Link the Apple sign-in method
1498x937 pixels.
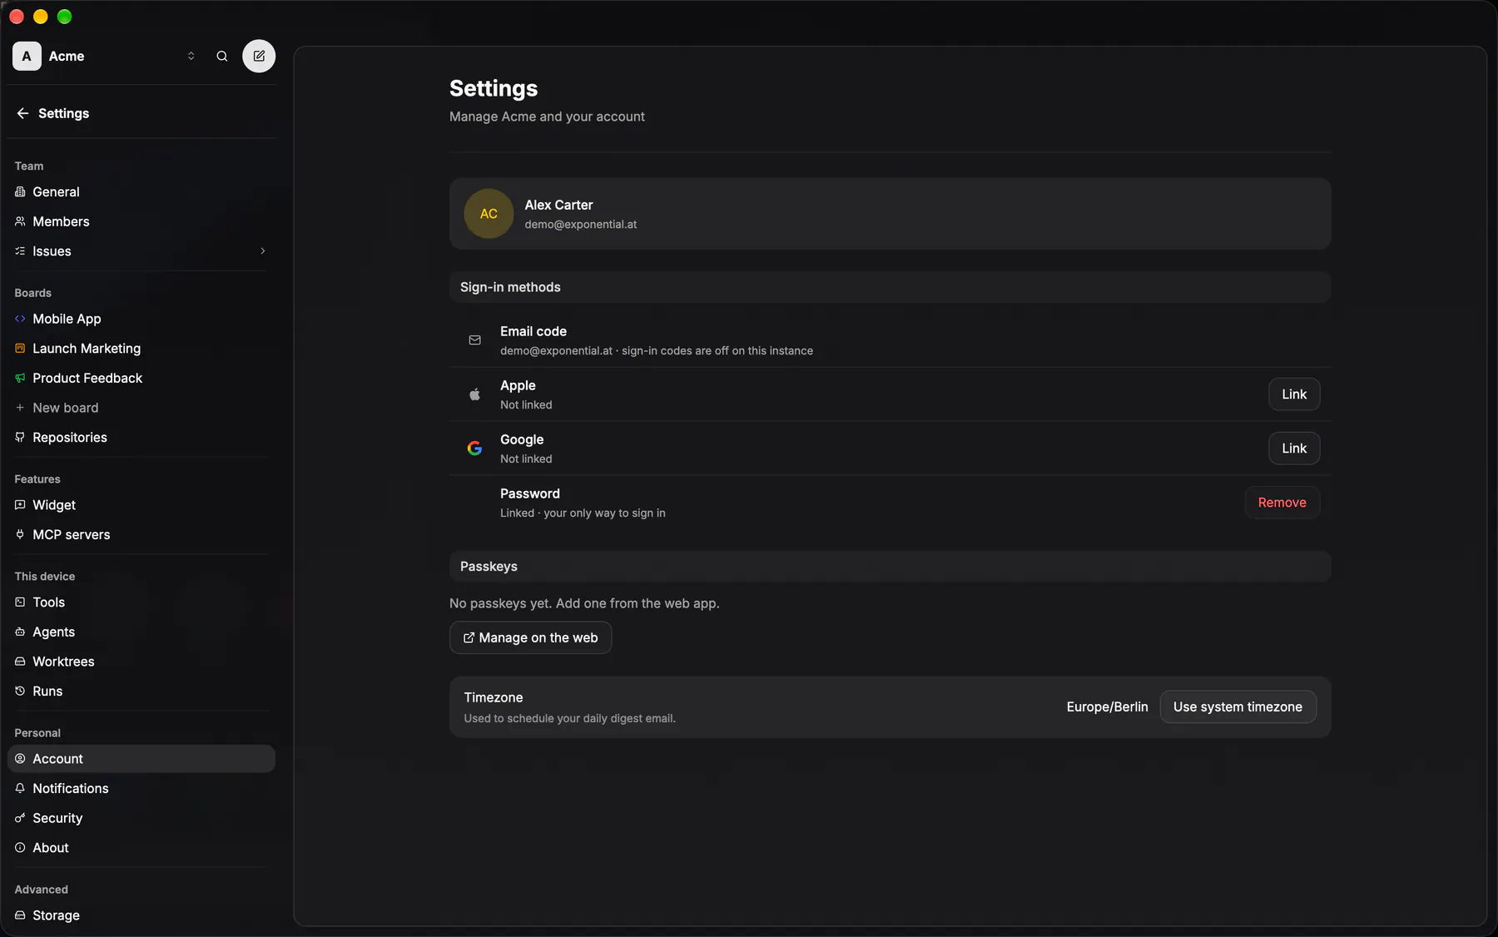1294,394
